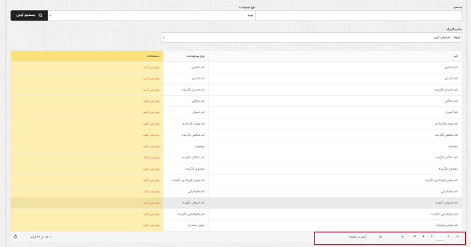Go to the next page arrow
This screenshot has height=247, width=471.
pos(423,236)
